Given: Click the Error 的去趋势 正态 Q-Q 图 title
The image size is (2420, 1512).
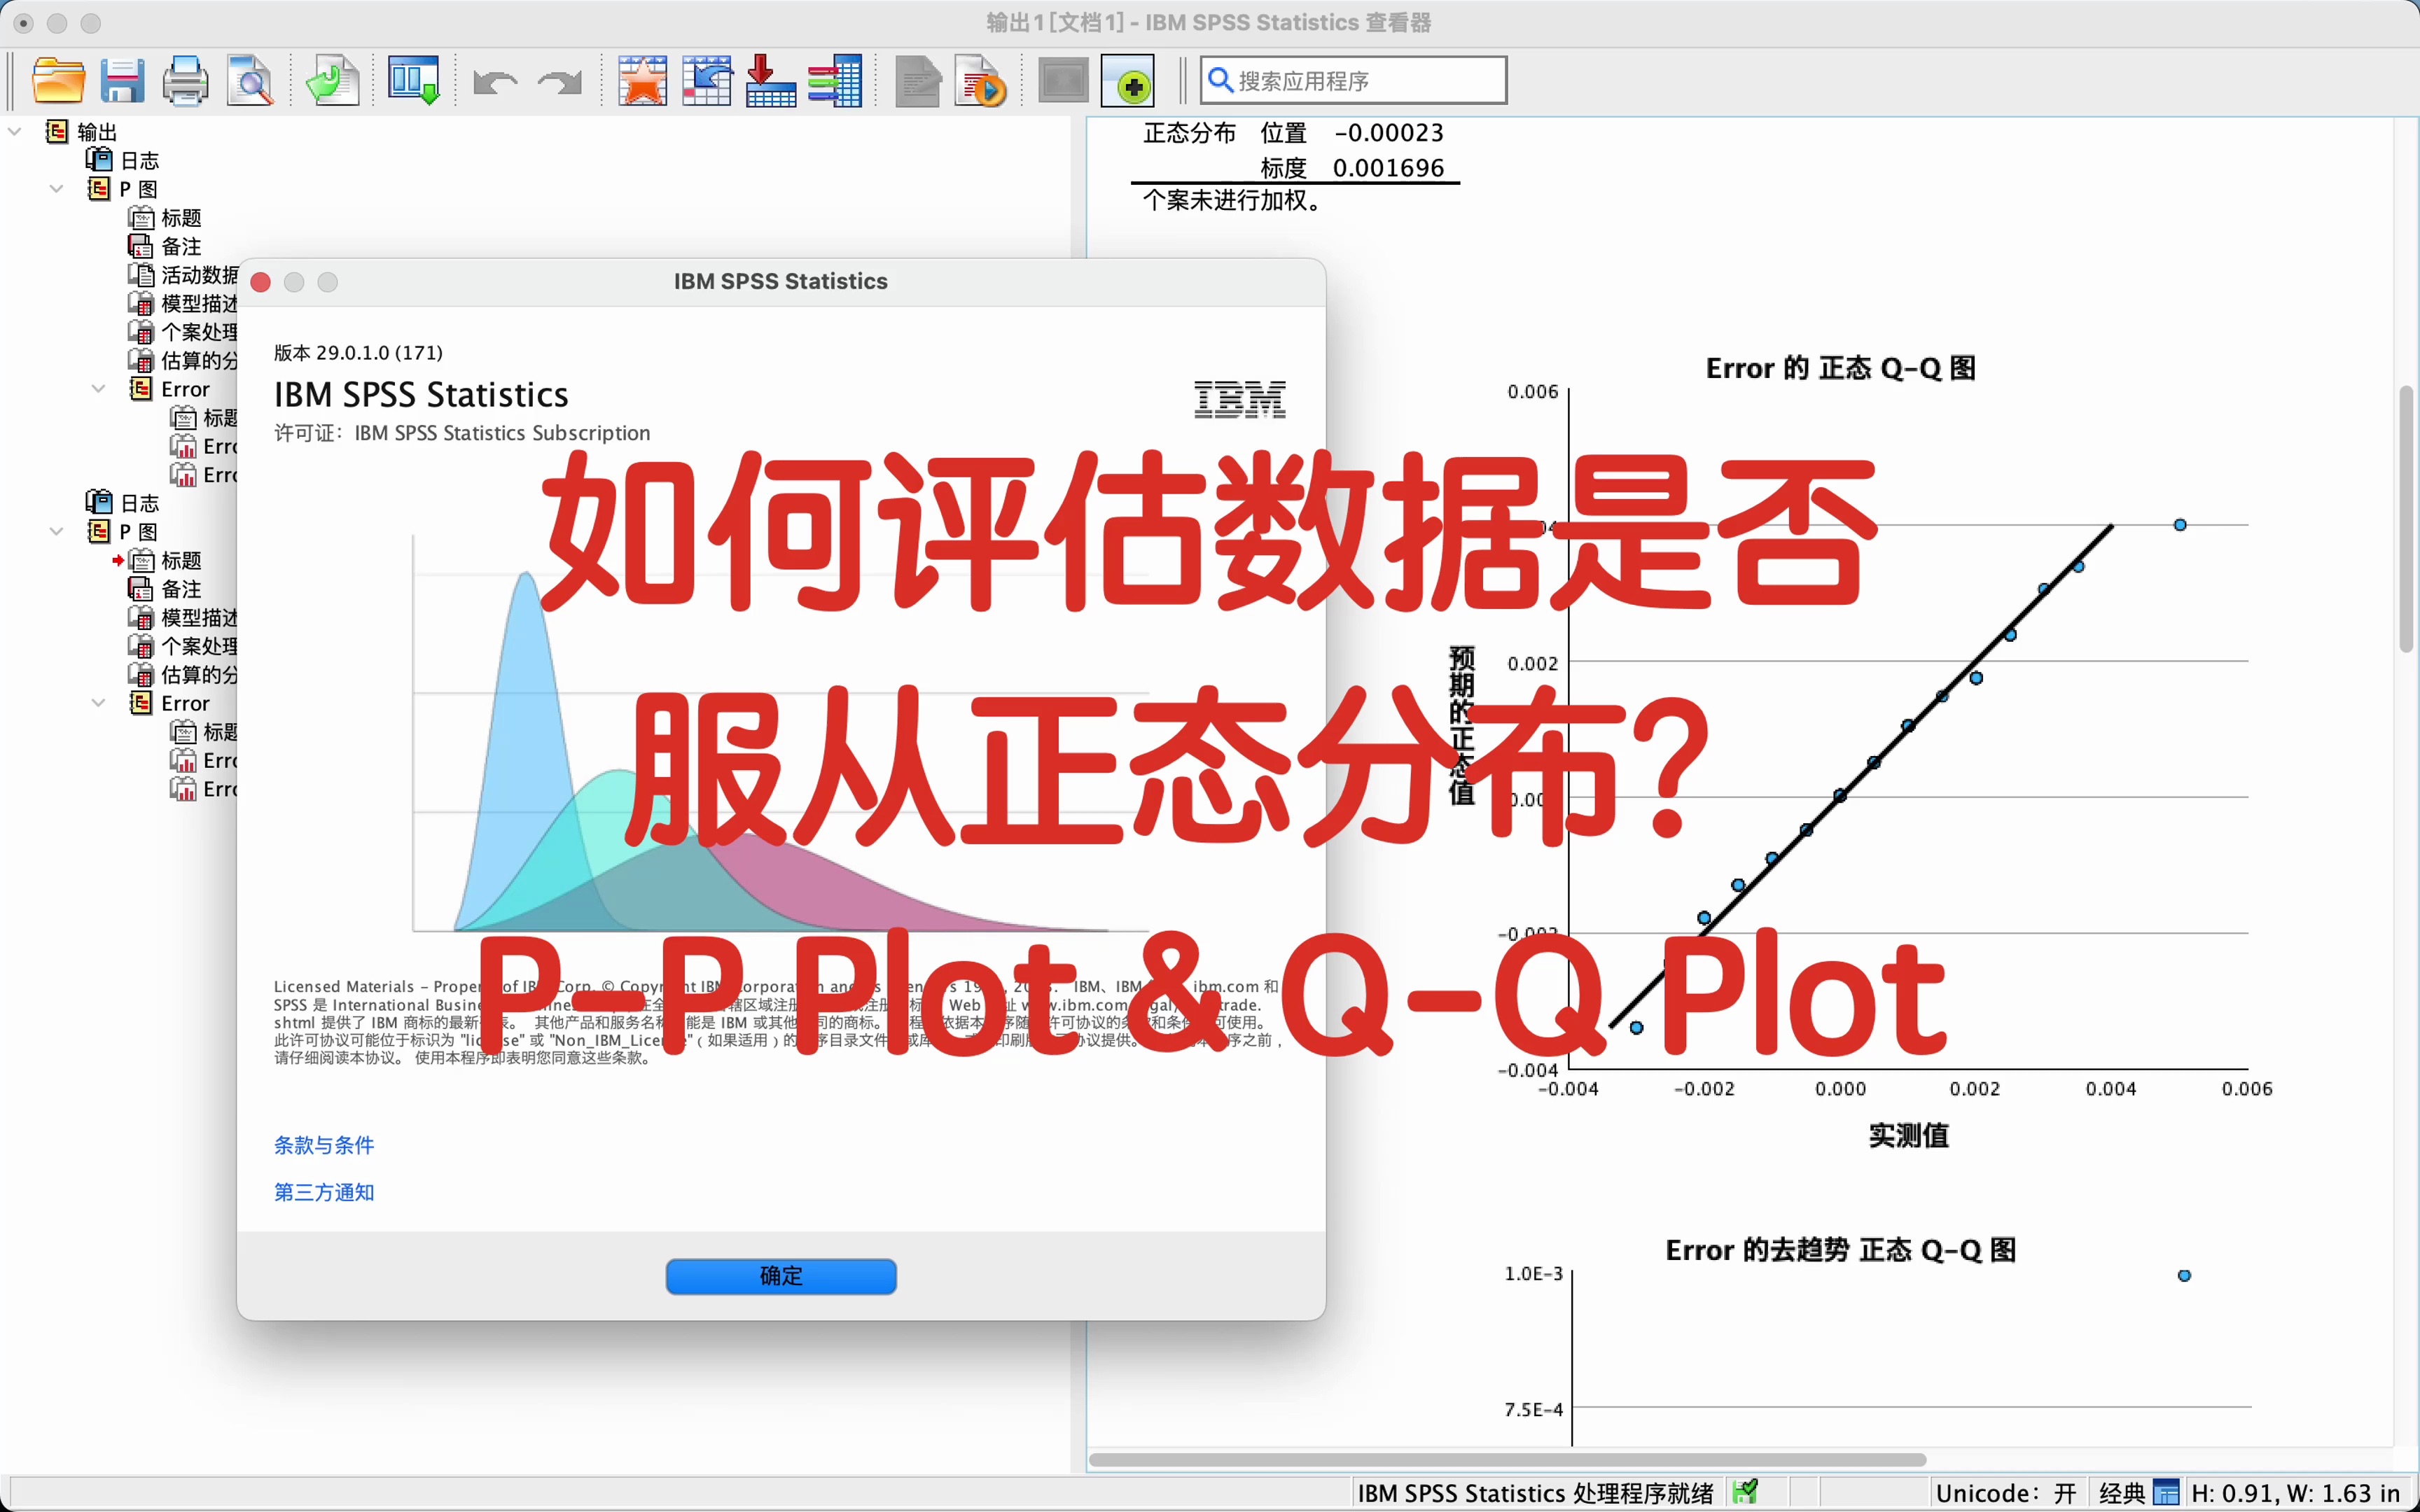Looking at the screenshot, I should click(1840, 1250).
